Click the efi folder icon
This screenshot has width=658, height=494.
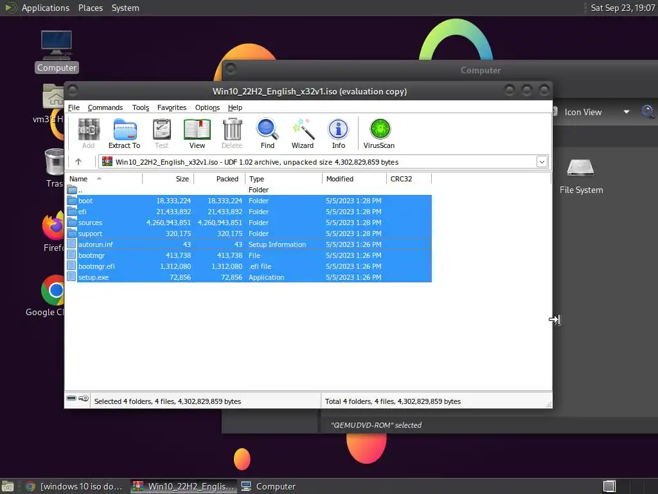click(72, 212)
